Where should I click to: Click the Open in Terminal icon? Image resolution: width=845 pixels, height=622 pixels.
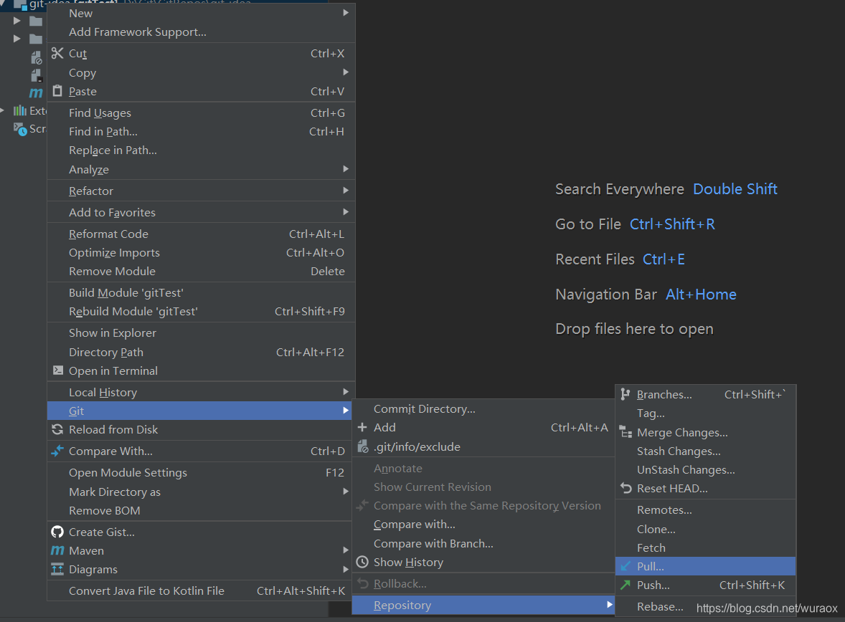[57, 370]
